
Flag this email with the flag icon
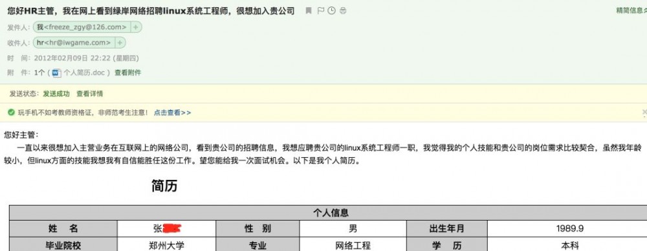(321, 11)
